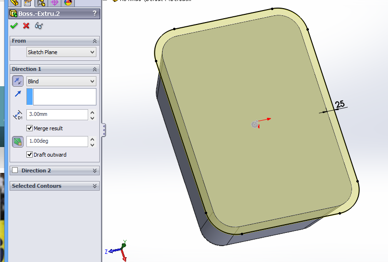Expand the Selected Contours section

[x=94, y=186]
